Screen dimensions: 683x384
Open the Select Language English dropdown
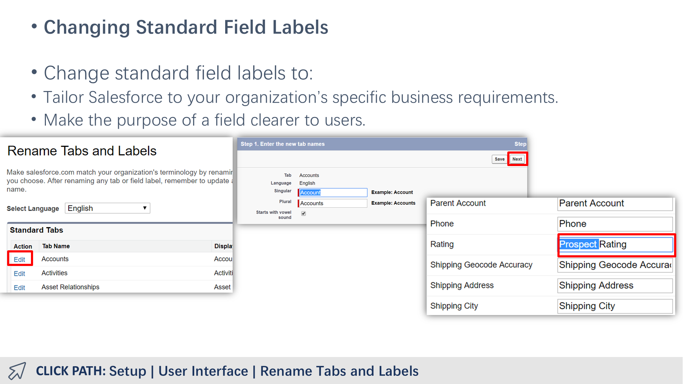(107, 208)
